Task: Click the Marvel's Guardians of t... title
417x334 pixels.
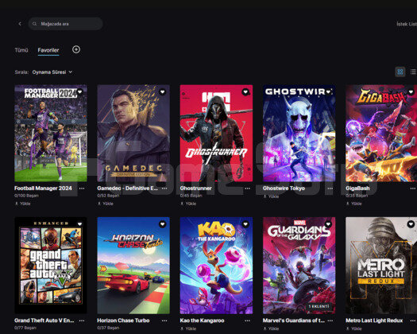Action: pos(294,320)
